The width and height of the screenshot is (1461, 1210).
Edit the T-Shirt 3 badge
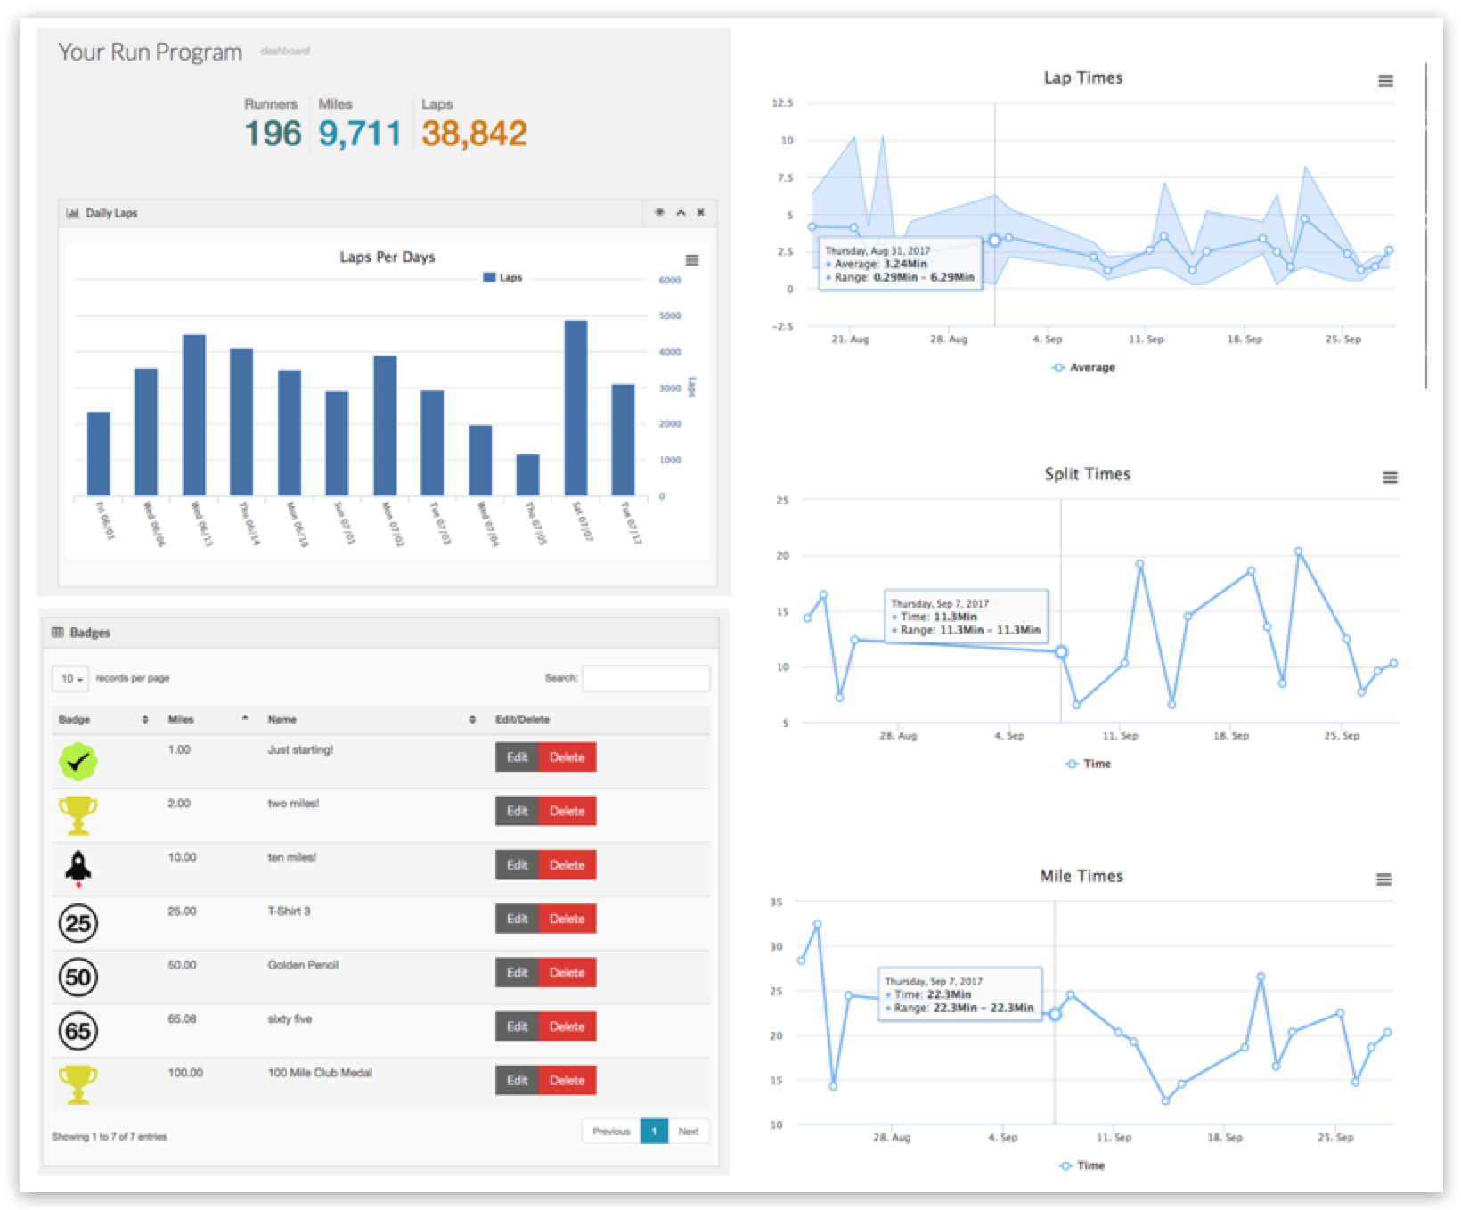pos(517,919)
